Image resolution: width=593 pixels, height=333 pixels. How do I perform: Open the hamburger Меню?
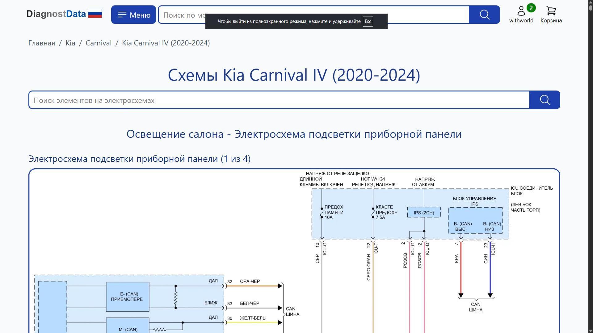(133, 15)
